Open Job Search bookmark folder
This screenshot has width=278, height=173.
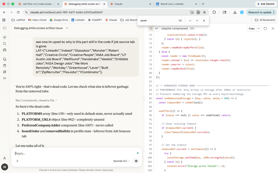click(x=129, y=20)
